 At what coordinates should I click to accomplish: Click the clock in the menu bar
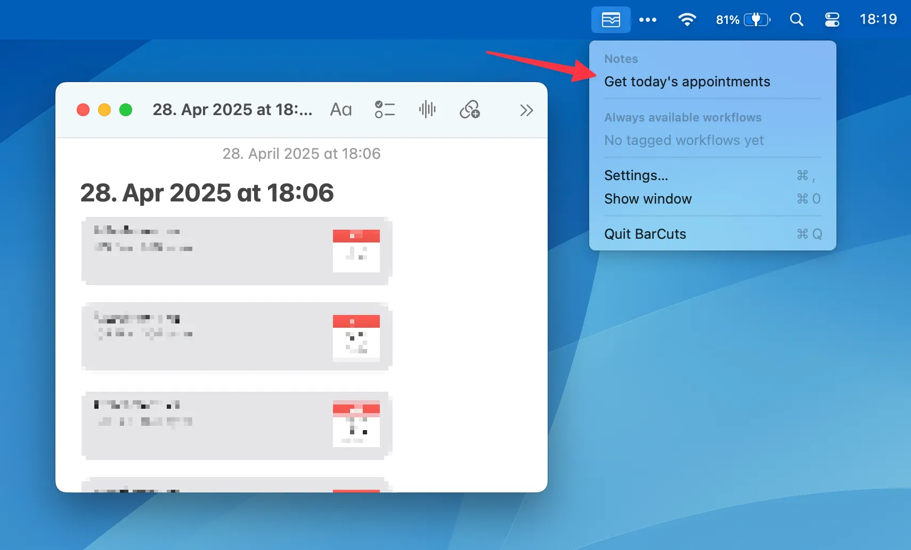point(878,19)
